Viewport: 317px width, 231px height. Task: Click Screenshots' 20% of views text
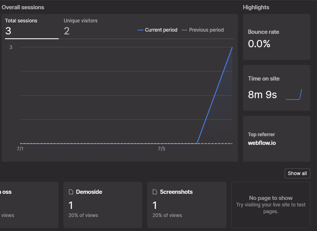pyautogui.click(x=167, y=215)
